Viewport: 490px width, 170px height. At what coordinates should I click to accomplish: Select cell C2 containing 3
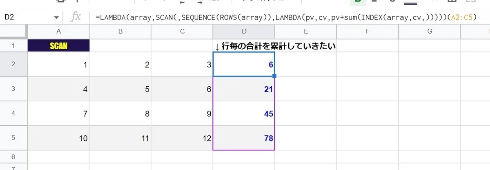tap(182, 64)
